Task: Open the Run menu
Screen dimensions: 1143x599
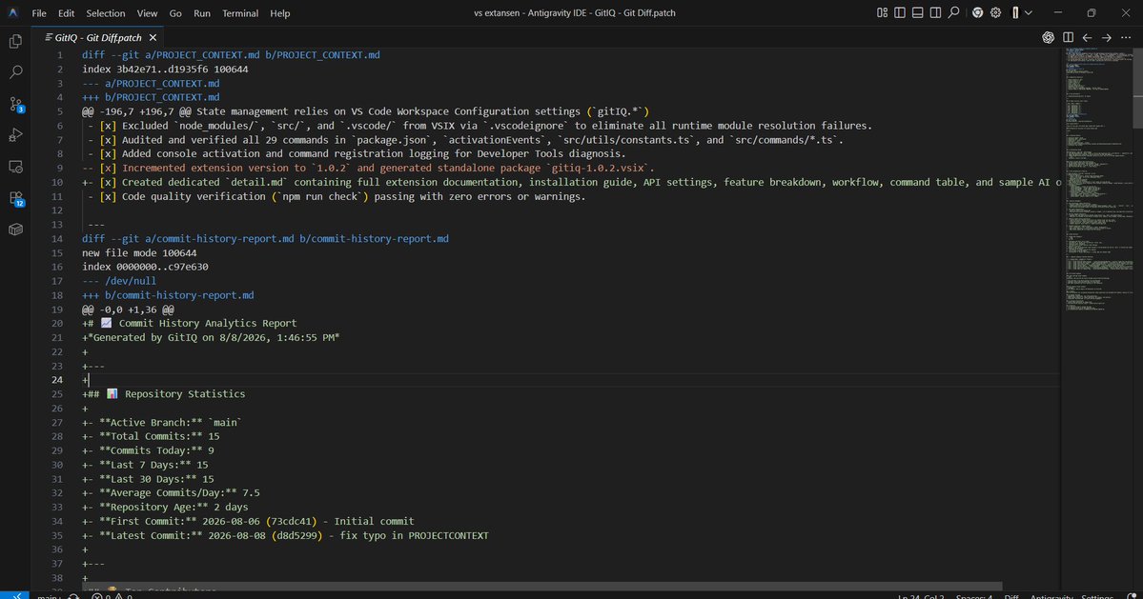Action: 202,13
